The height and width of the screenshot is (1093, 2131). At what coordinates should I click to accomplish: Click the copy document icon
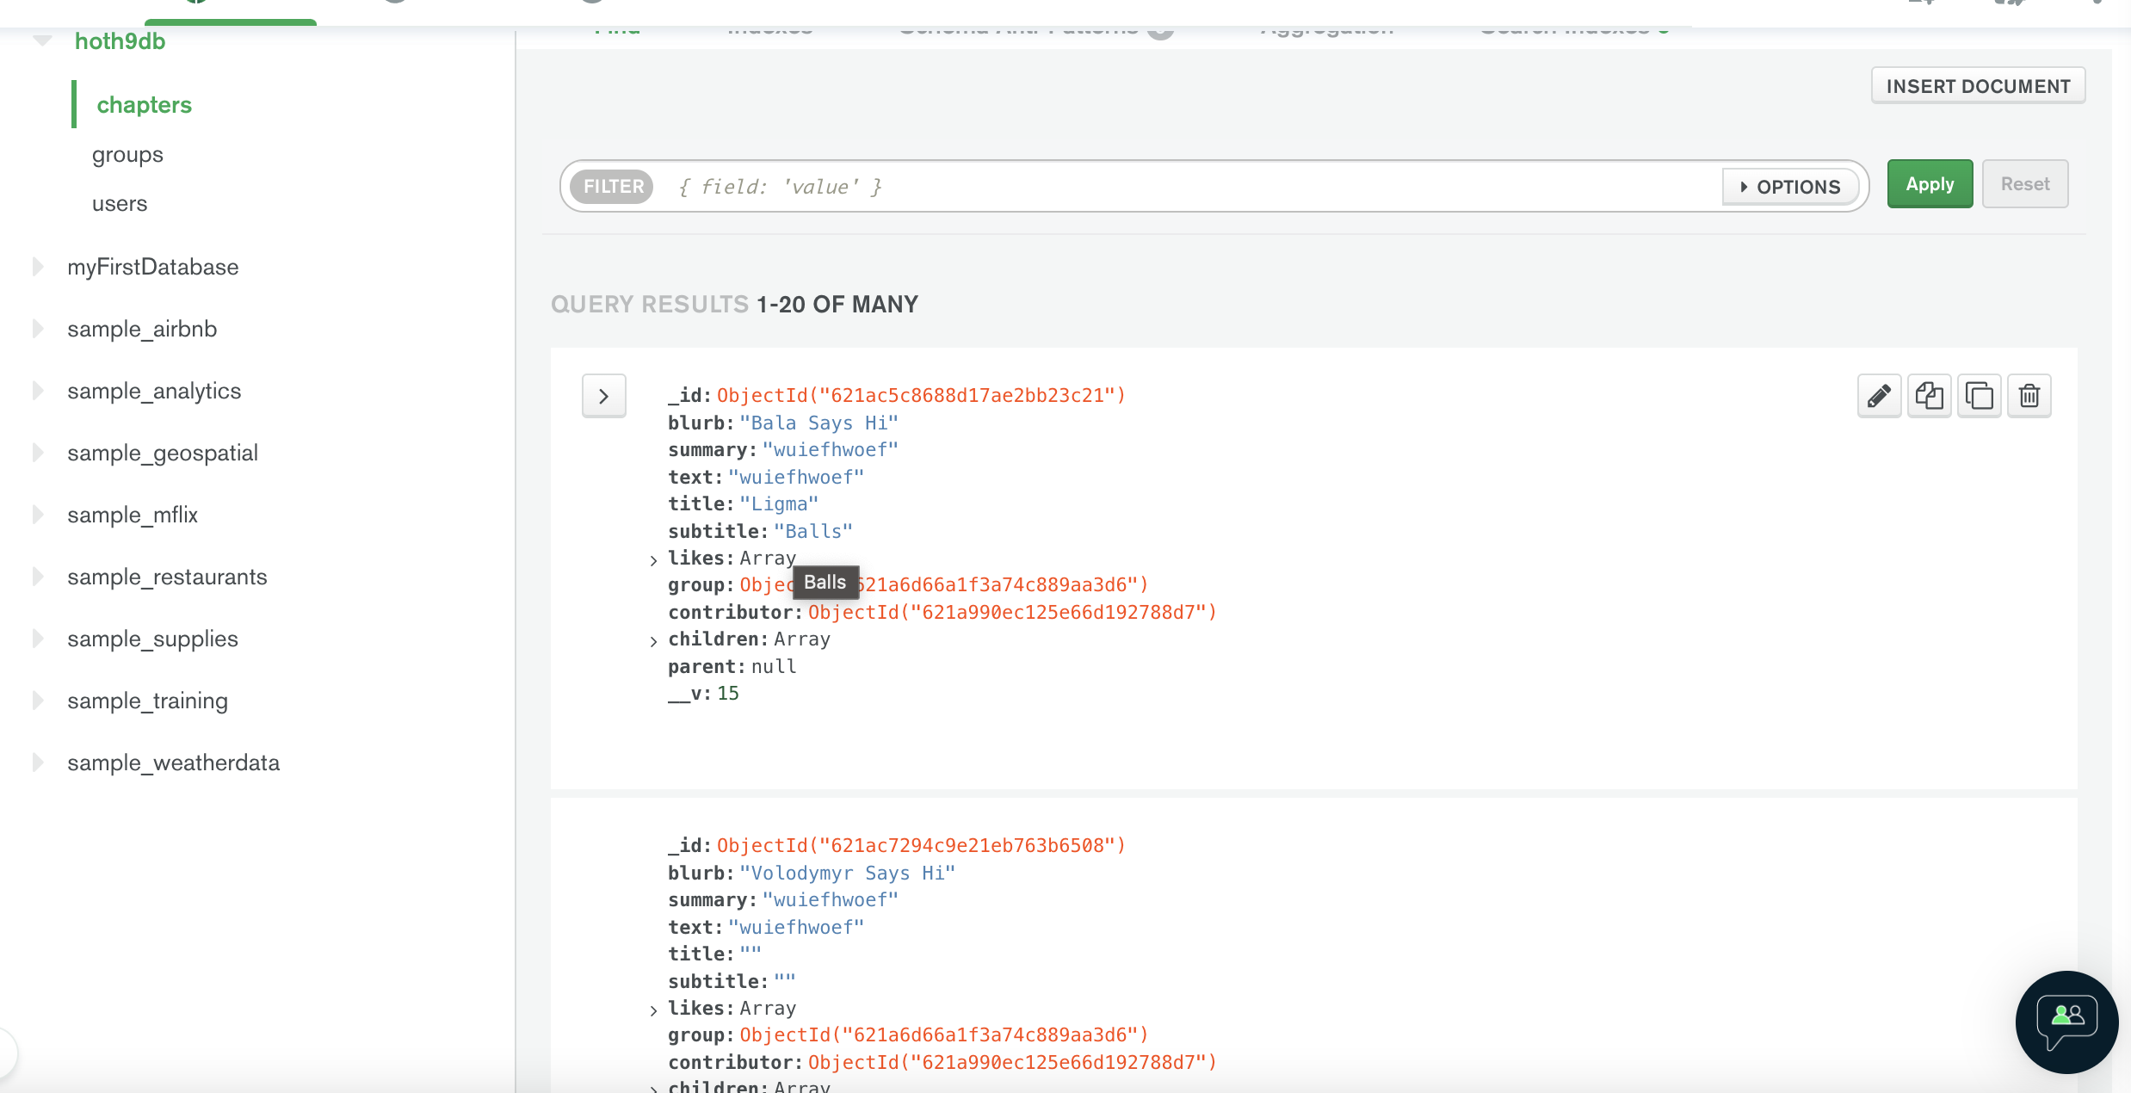pos(1929,396)
